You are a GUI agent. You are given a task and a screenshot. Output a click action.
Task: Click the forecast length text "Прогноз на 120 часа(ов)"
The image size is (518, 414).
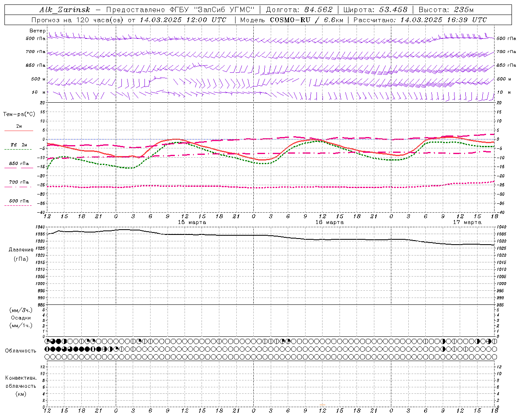click(77, 20)
